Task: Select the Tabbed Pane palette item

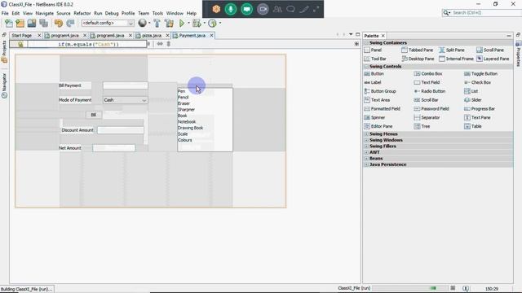Action: [417, 50]
